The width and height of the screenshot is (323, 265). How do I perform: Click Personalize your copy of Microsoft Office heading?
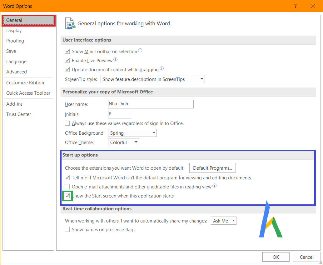point(107,92)
